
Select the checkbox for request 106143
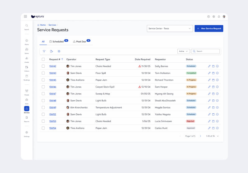43,73
